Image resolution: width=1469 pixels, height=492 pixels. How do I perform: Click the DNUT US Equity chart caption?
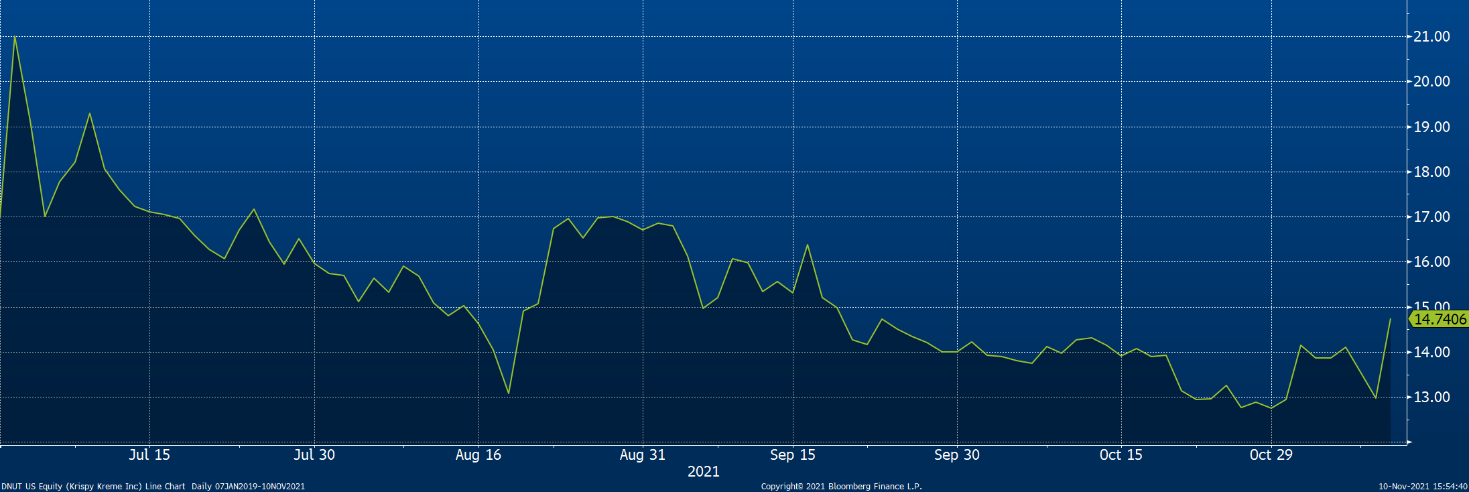tap(153, 487)
